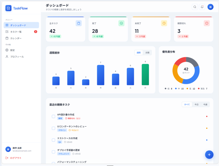Click the TaskFlow brand name
This screenshot has width=219, height=166.
(20, 8)
